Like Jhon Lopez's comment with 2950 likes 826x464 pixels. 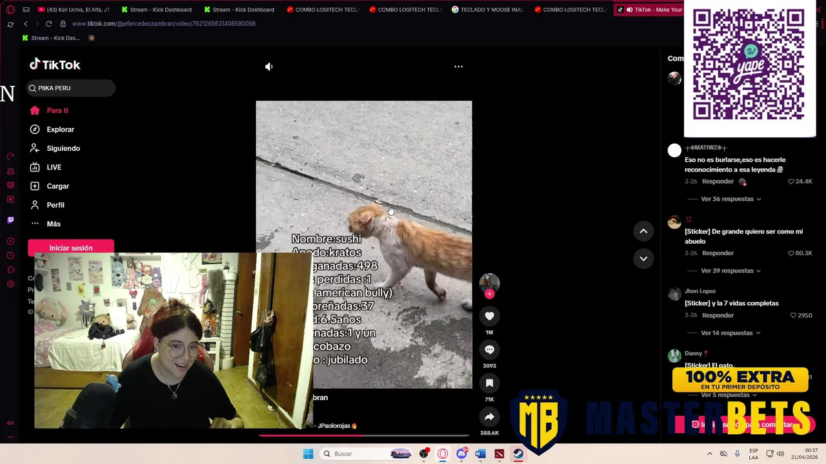(794, 315)
